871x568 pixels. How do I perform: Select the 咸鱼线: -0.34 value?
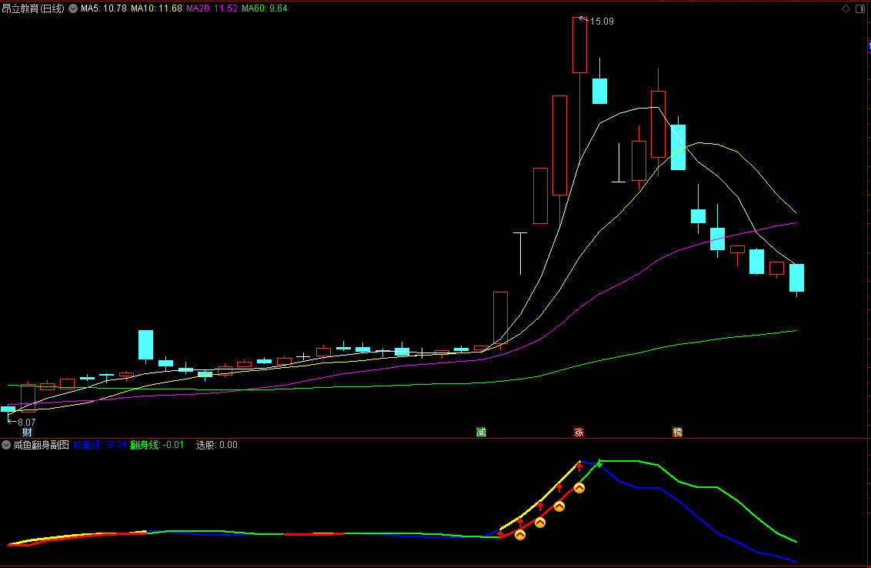point(100,445)
